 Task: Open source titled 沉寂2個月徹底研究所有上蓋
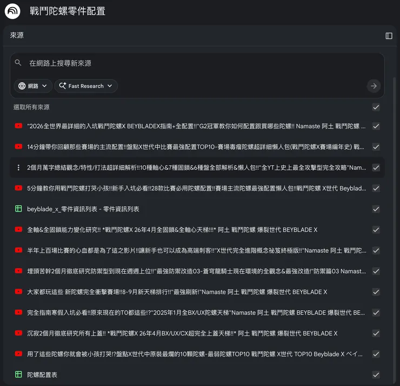pos(182,333)
